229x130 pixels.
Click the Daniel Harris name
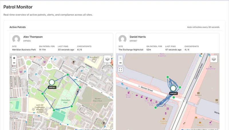pyautogui.click(x=138, y=37)
